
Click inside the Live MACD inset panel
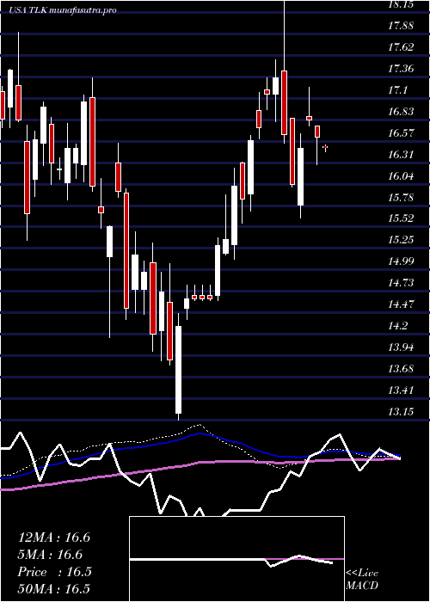tap(236, 559)
